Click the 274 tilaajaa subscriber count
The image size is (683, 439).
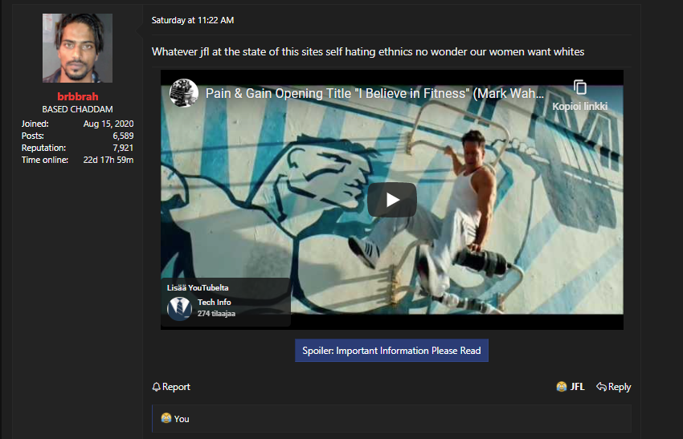click(x=216, y=313)
